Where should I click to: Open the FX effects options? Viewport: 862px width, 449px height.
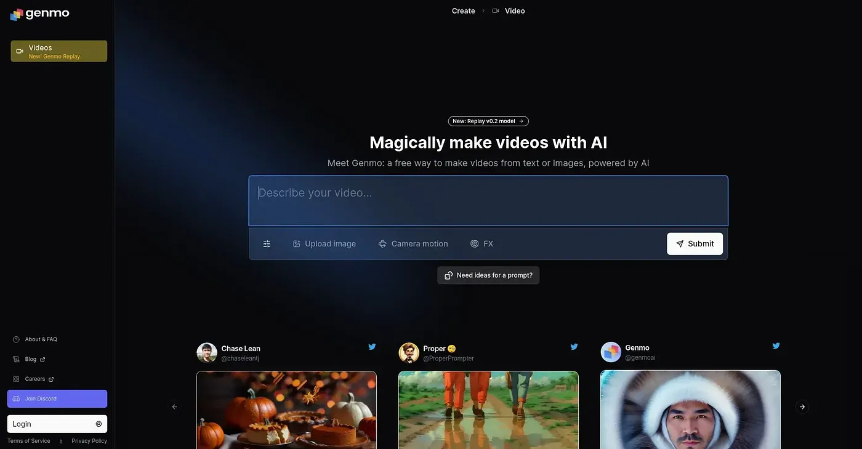click(x=482, y=244)
